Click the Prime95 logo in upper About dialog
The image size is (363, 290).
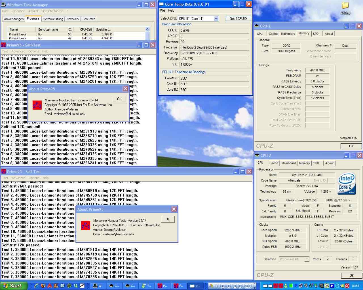pyautogui.click(x=37, y=105)
